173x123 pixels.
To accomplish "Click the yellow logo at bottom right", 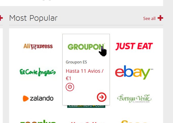I will [x=134, y=121].
